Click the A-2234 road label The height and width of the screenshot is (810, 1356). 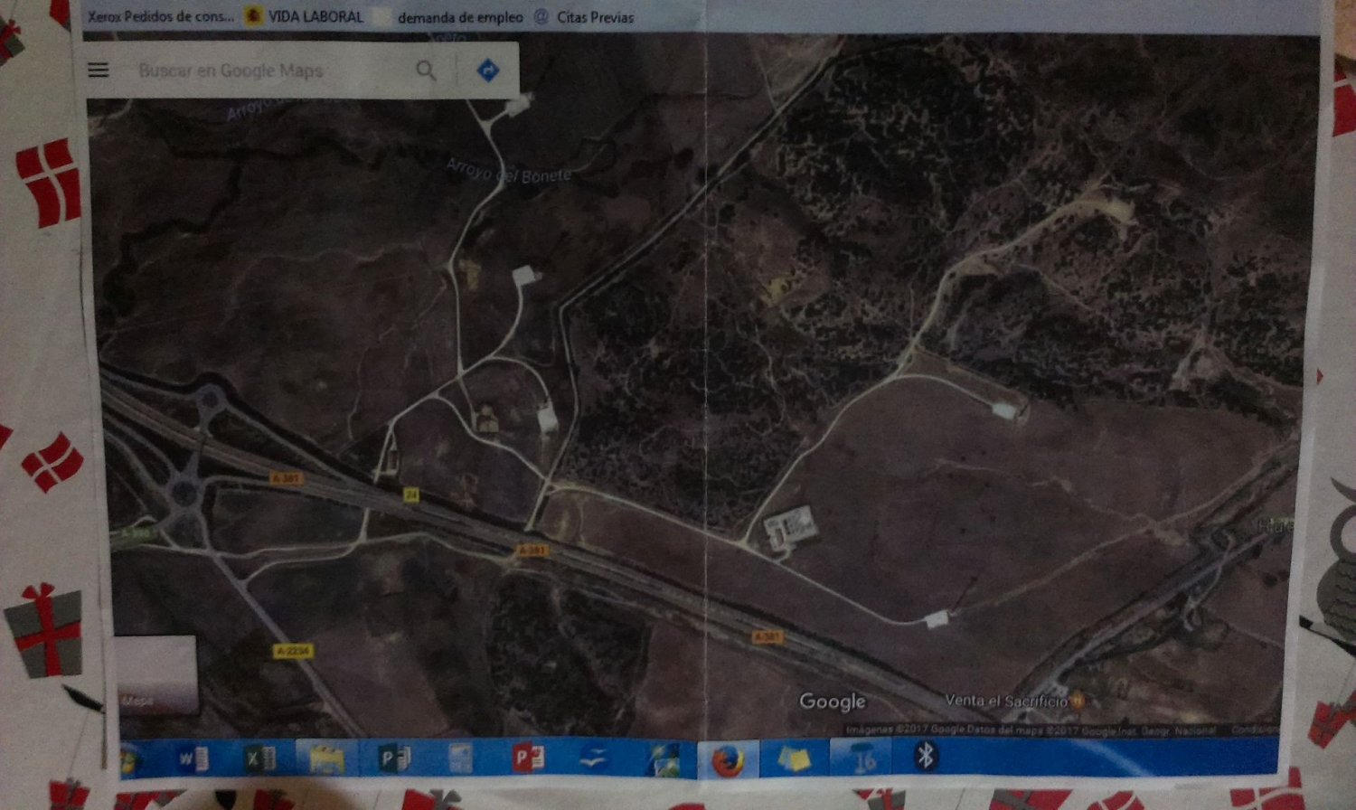(293, 651)
